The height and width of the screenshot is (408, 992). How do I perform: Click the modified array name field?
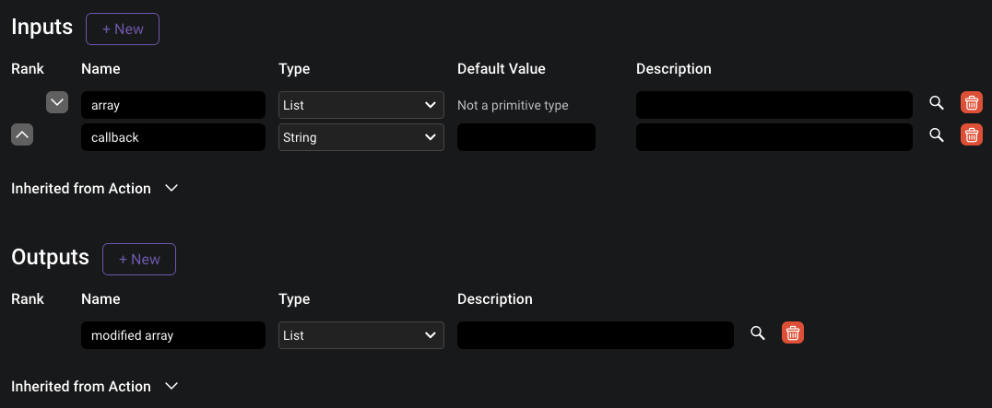[x=172, y=335]
